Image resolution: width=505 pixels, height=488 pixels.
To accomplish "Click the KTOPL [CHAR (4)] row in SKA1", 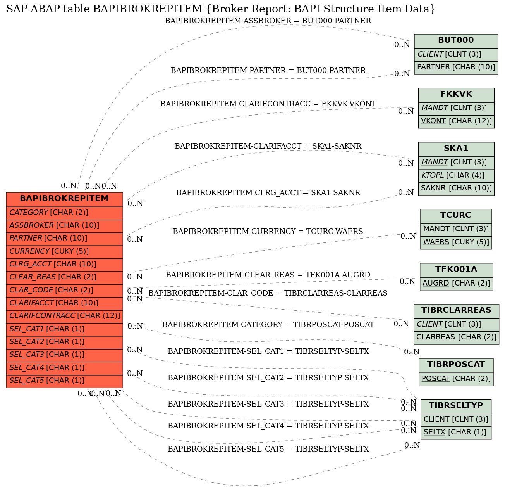I will 456,176.
